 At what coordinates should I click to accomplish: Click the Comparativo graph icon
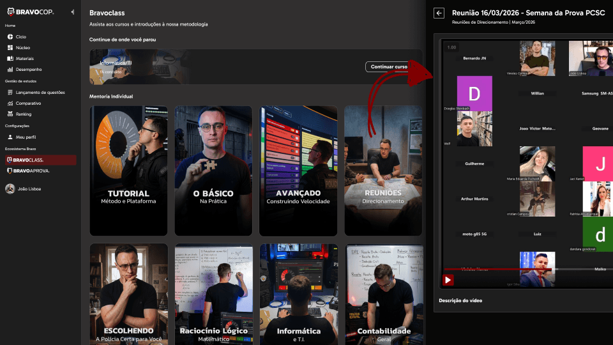(x=10, y=103)
